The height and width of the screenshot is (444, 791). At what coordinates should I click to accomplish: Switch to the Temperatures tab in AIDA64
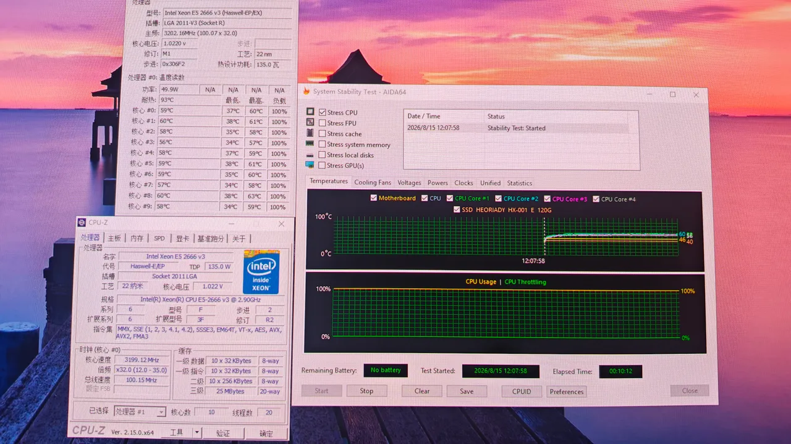tap(329, 181)
